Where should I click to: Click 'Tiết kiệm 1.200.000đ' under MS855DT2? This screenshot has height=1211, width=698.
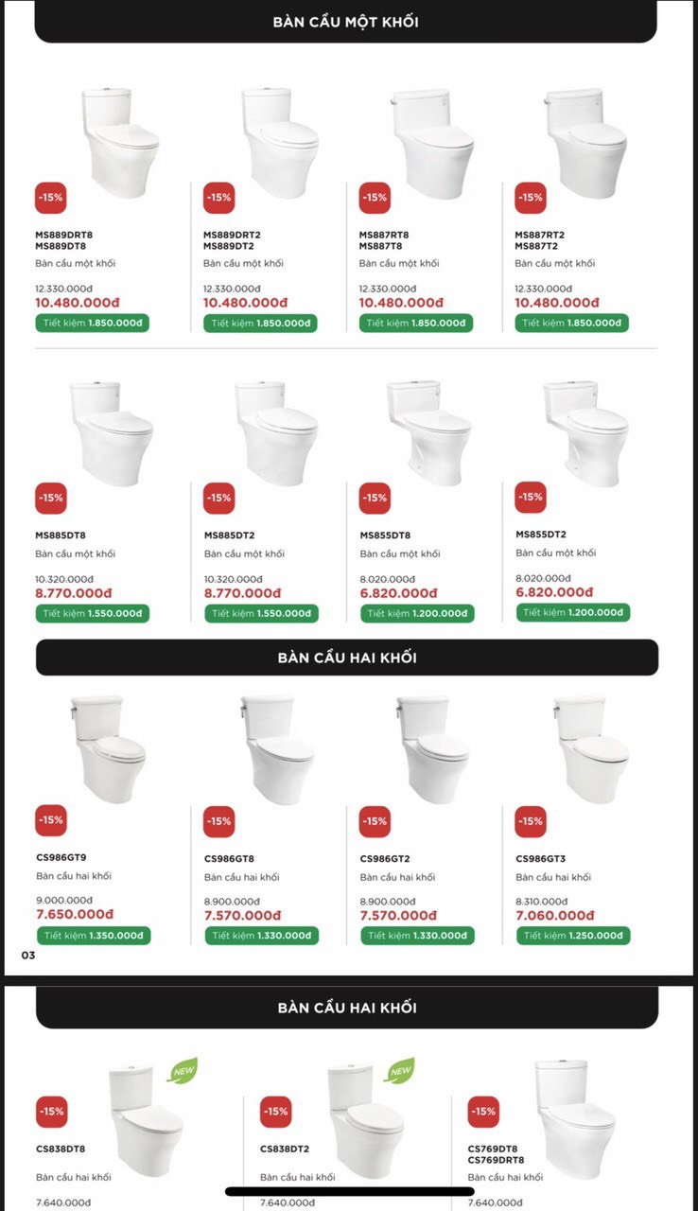tap(573, 612)
